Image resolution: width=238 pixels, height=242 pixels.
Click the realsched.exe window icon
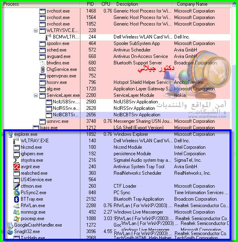click(x=17, y=173)
